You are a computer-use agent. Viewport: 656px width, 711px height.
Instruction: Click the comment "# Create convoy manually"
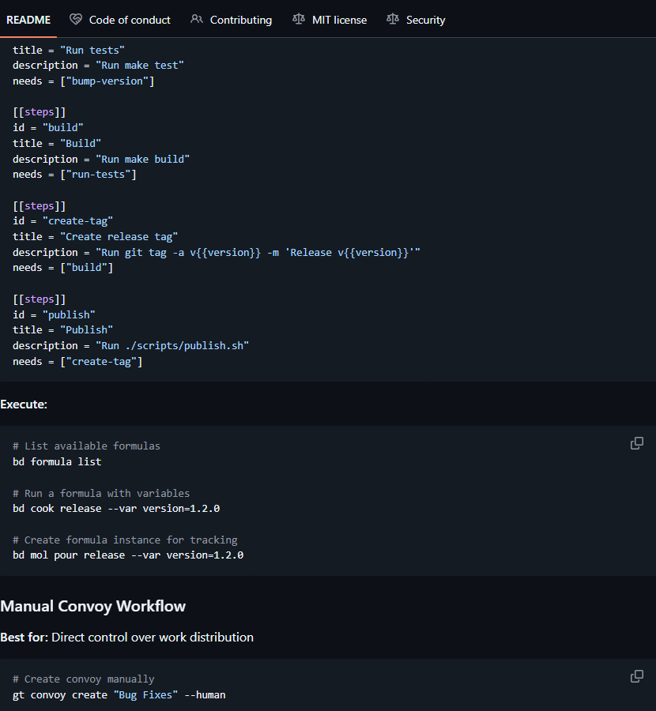point(84,679)
